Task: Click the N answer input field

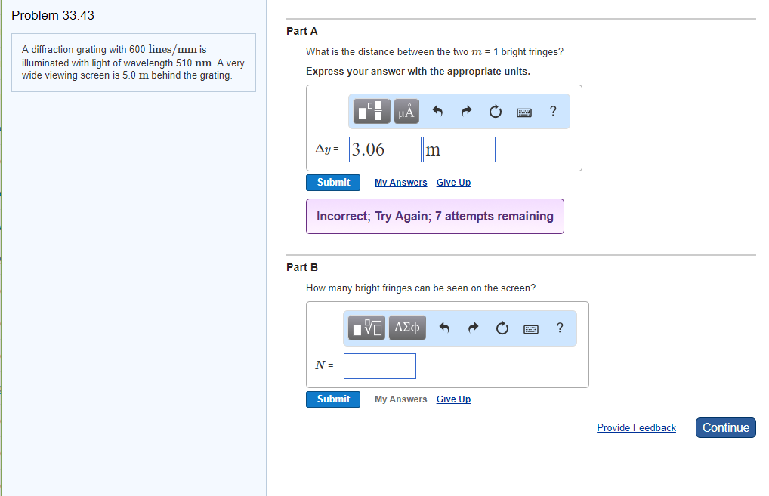Action: (x=379, y=366)
